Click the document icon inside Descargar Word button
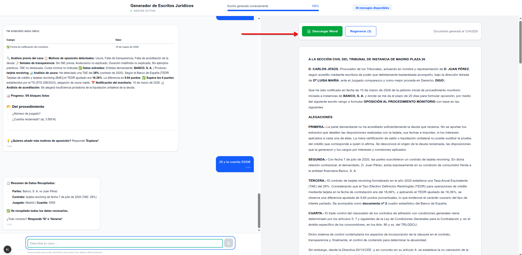 (308, 31)
